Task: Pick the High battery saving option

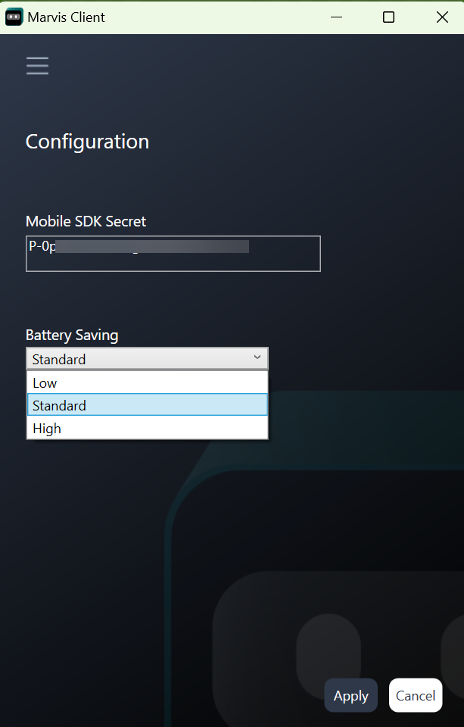Action: click(x=148, y=428)
